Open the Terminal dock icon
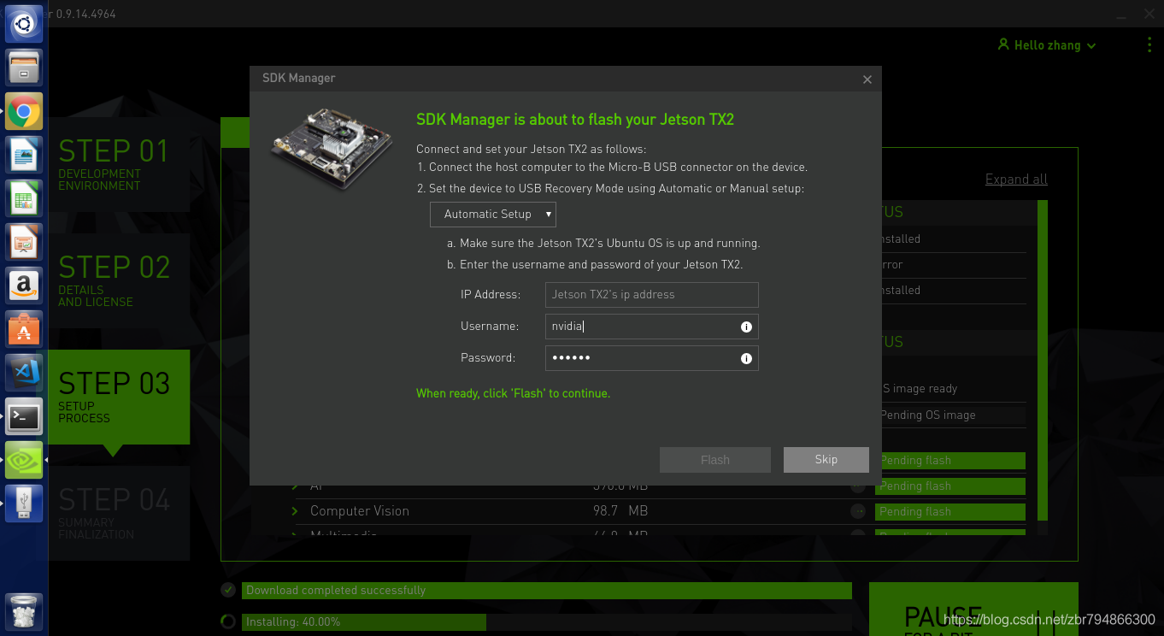The width and height of the screenshot is (1164, 636). click(24, 416)
